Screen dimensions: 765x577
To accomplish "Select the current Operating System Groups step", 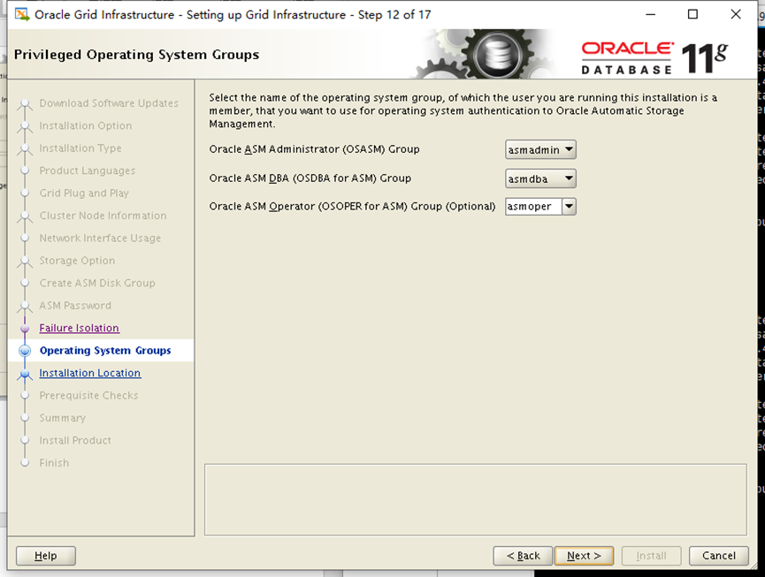I will point(105,351).
